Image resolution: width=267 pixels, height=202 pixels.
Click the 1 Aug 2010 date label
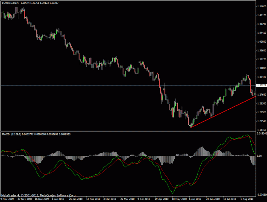click(x=247, y=199)
